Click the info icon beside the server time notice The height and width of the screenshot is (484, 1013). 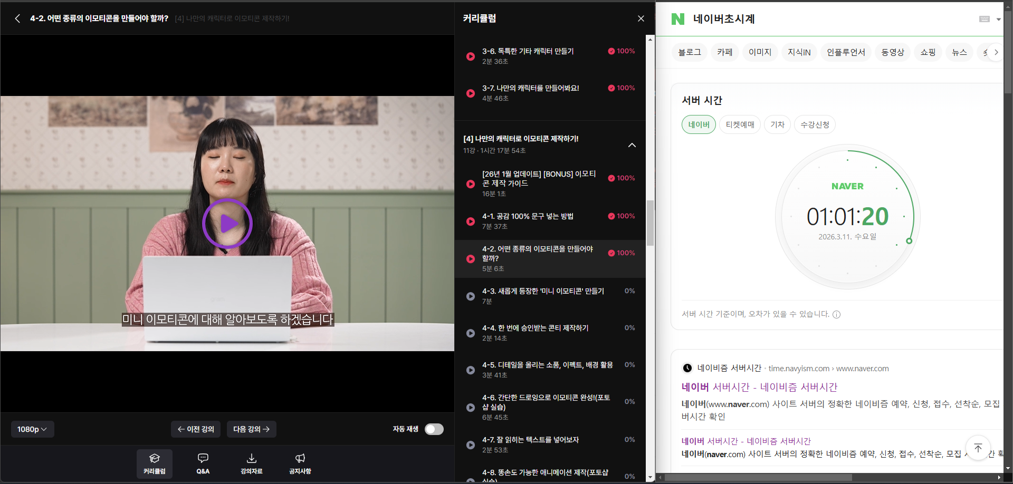[836, 315]
